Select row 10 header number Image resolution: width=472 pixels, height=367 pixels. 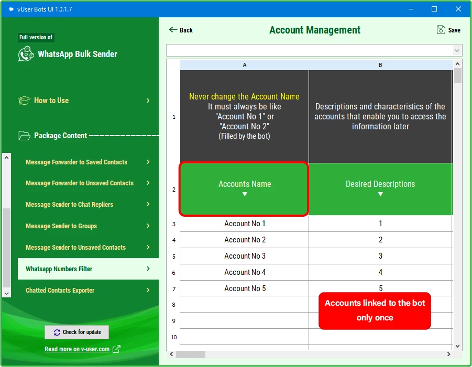click(174, 337)
